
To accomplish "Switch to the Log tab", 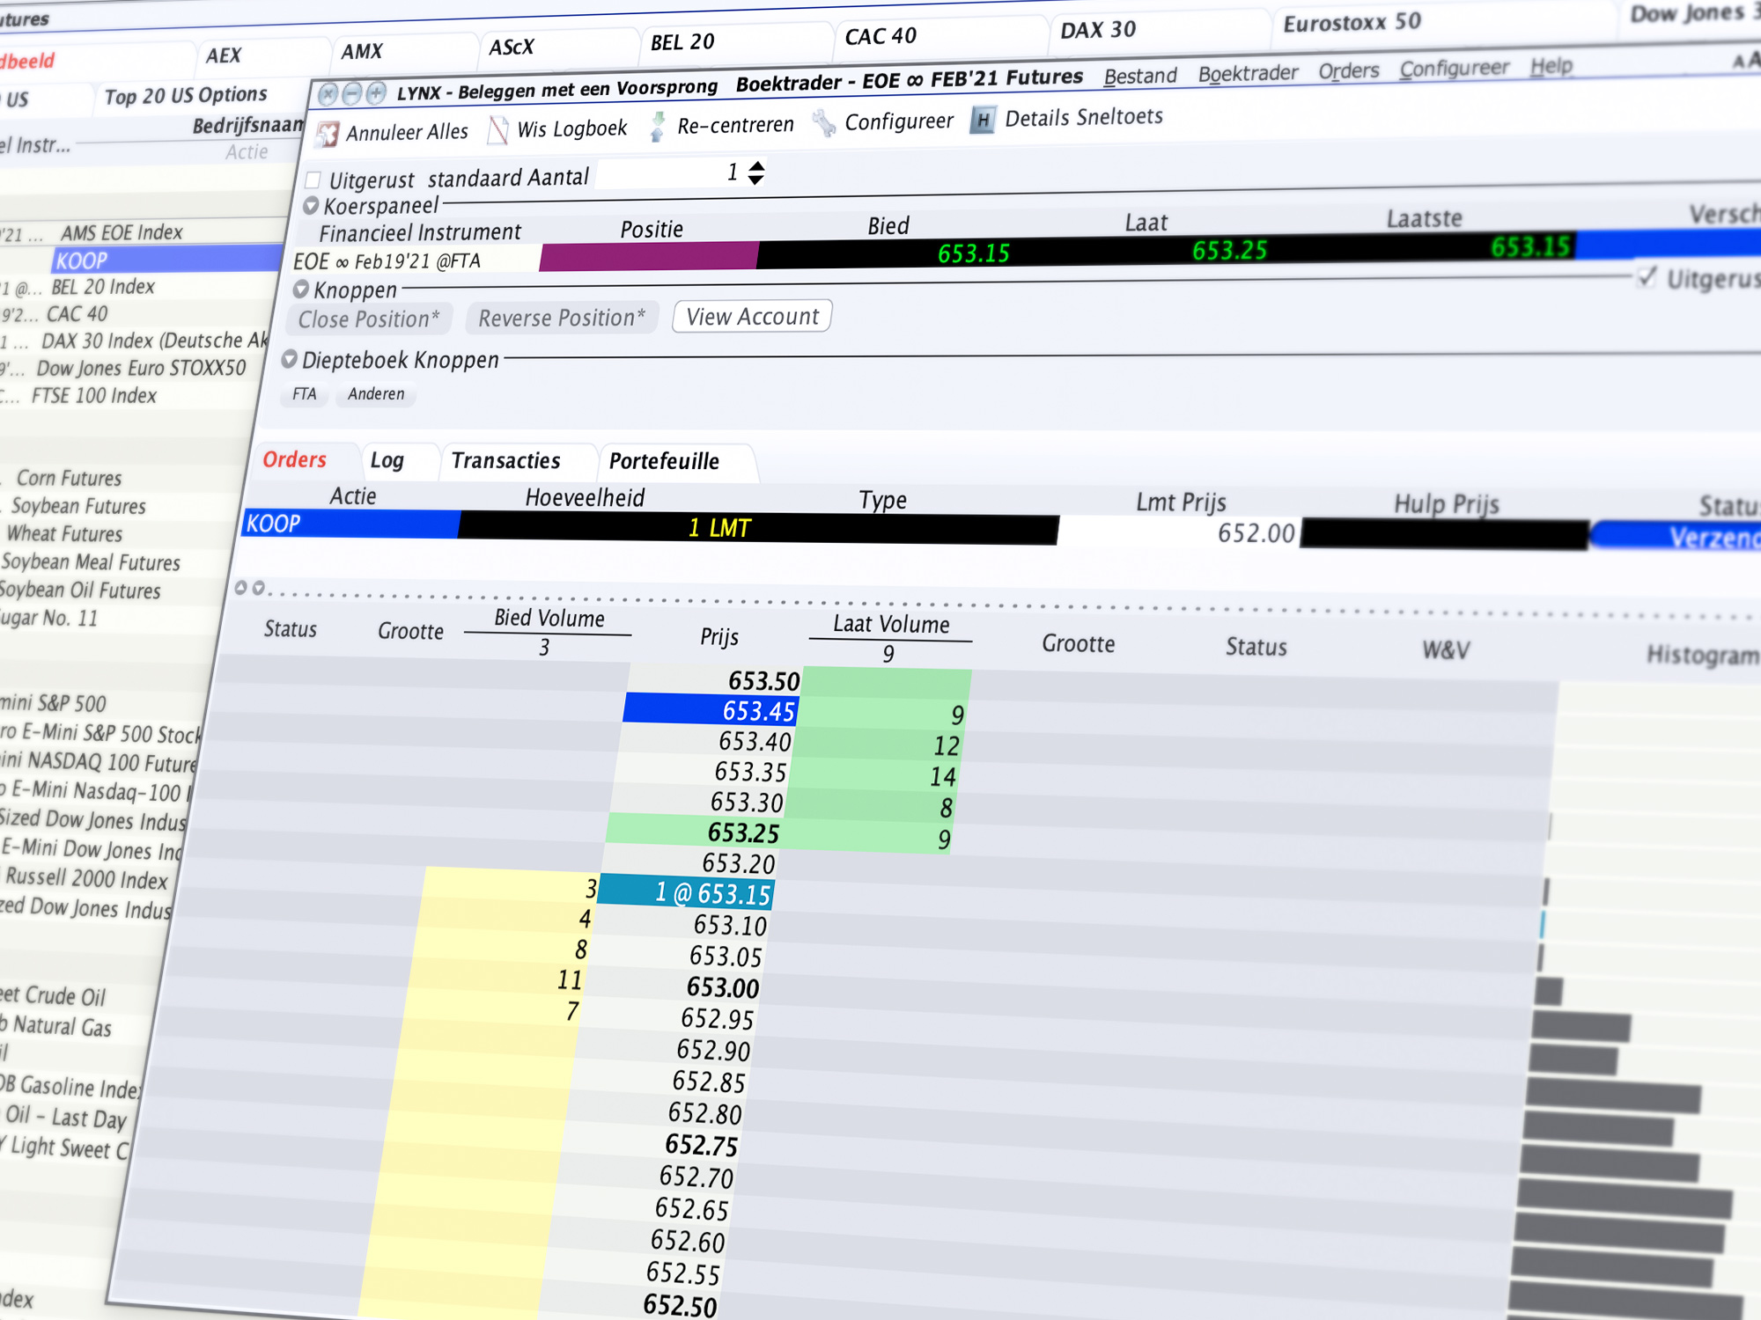I will coord(387,460).
